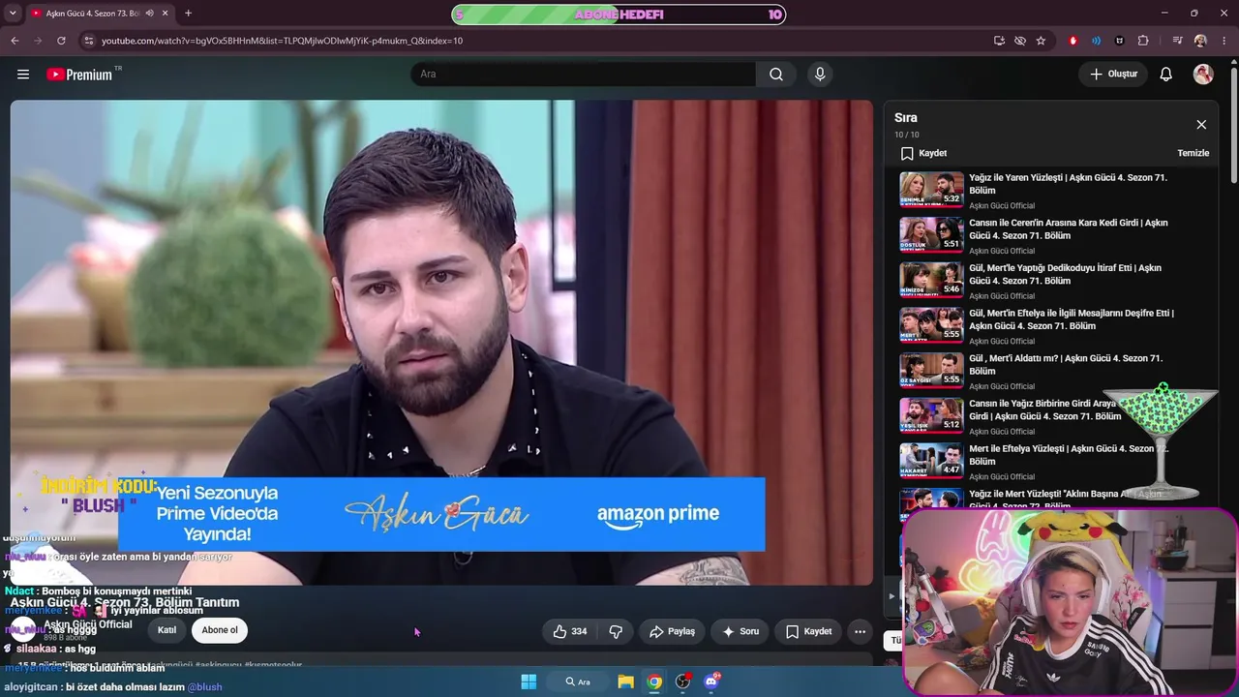
Task: Close the Sıra queue panel
Action: click(x=1201, y=125)
